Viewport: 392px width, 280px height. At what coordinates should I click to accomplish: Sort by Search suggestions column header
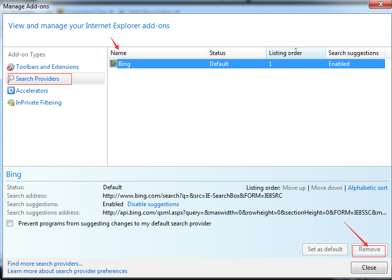355,53
